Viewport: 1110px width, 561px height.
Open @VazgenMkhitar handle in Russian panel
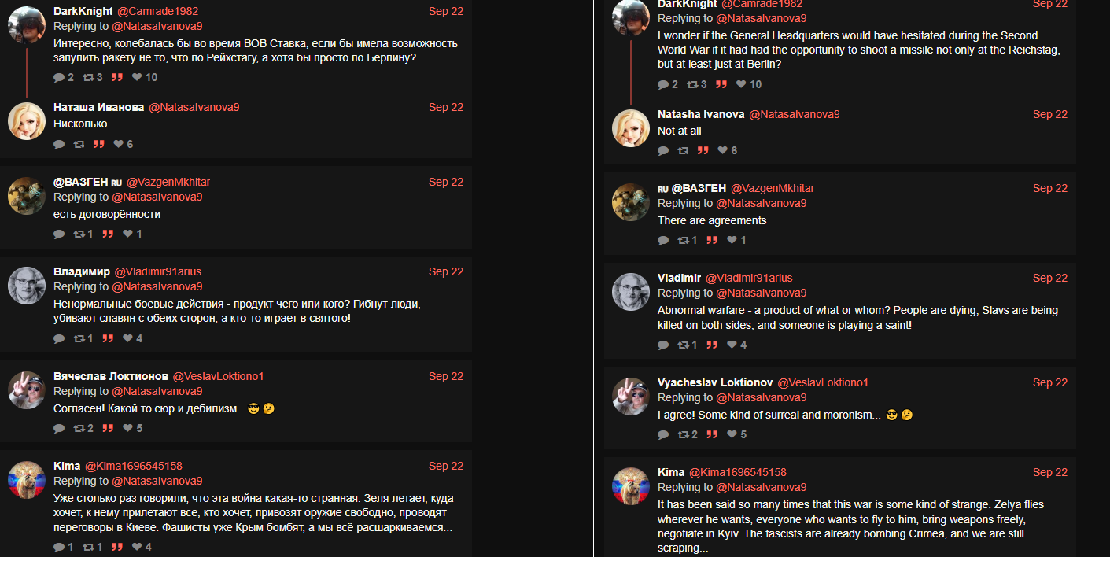168,182
